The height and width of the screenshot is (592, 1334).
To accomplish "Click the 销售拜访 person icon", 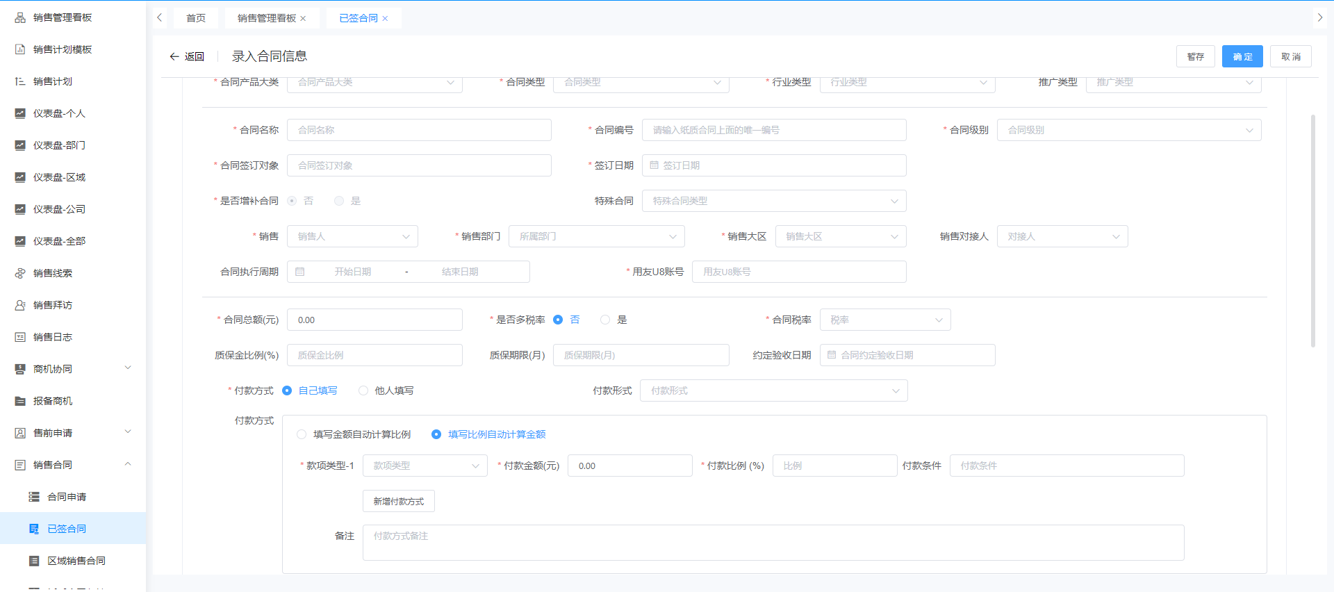I will [x=20, y=305].
